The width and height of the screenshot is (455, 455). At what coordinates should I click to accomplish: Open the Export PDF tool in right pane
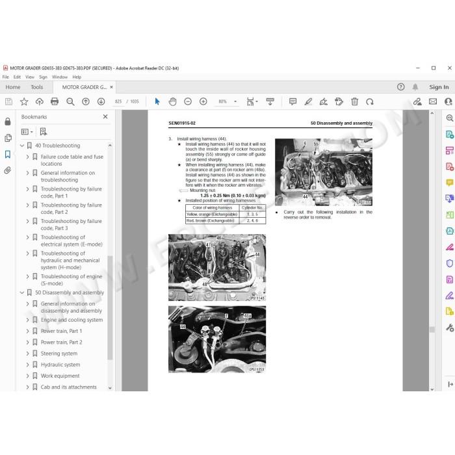tap(450, 135)
